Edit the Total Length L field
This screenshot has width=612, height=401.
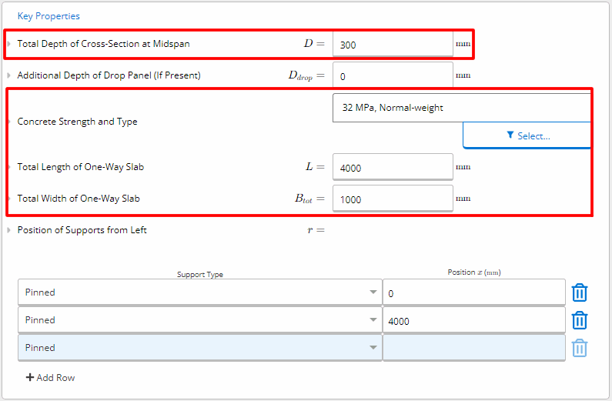click(393, 167)
